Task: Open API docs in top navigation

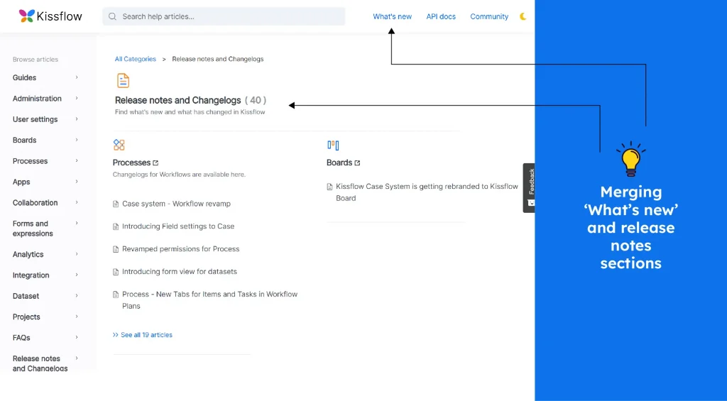Action: (x=441, y=17)
